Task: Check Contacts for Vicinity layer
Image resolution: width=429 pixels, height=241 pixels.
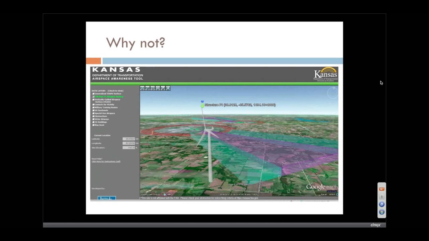Action: 94,104
